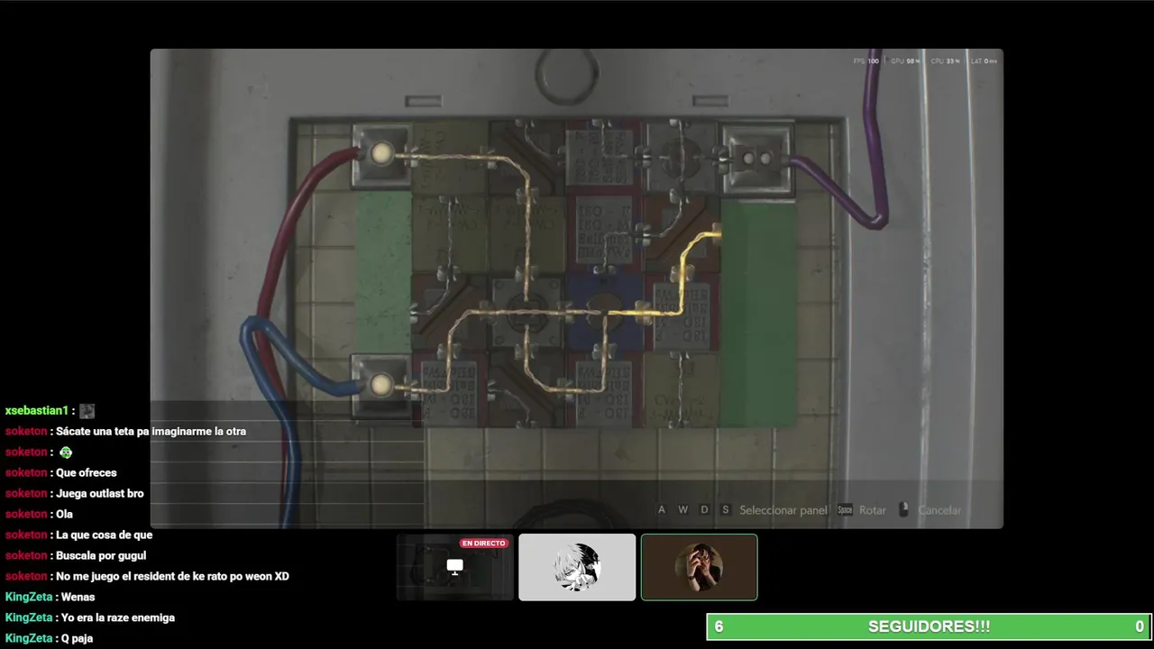This screenshot has width=1154, height=649.
Task: Click the two-pin terminal with purple cable
Action: [757, 159]
